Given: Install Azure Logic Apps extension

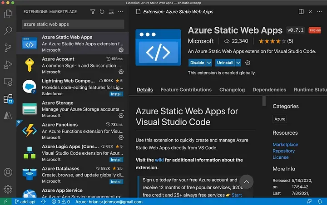Looking at the screenshot, I should pyautogui.click(x=116, y=160).
